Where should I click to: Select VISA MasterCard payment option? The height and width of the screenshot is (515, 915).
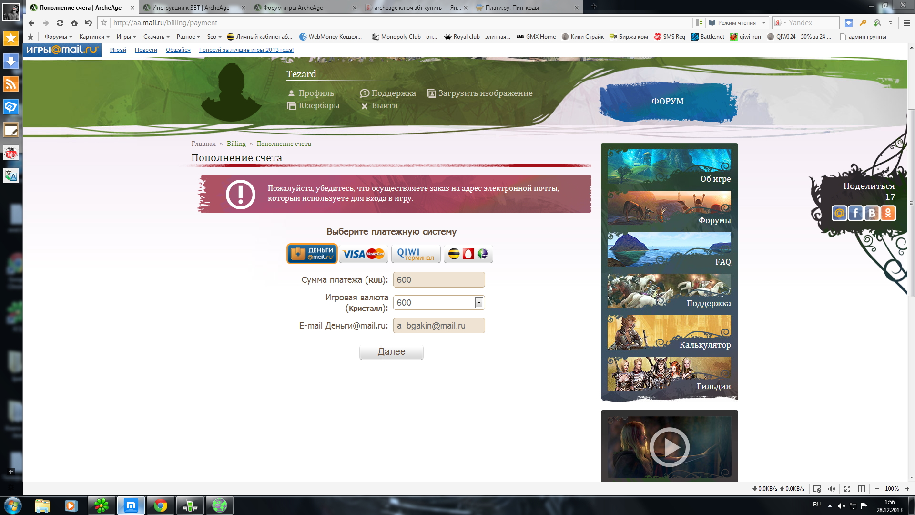364,254
